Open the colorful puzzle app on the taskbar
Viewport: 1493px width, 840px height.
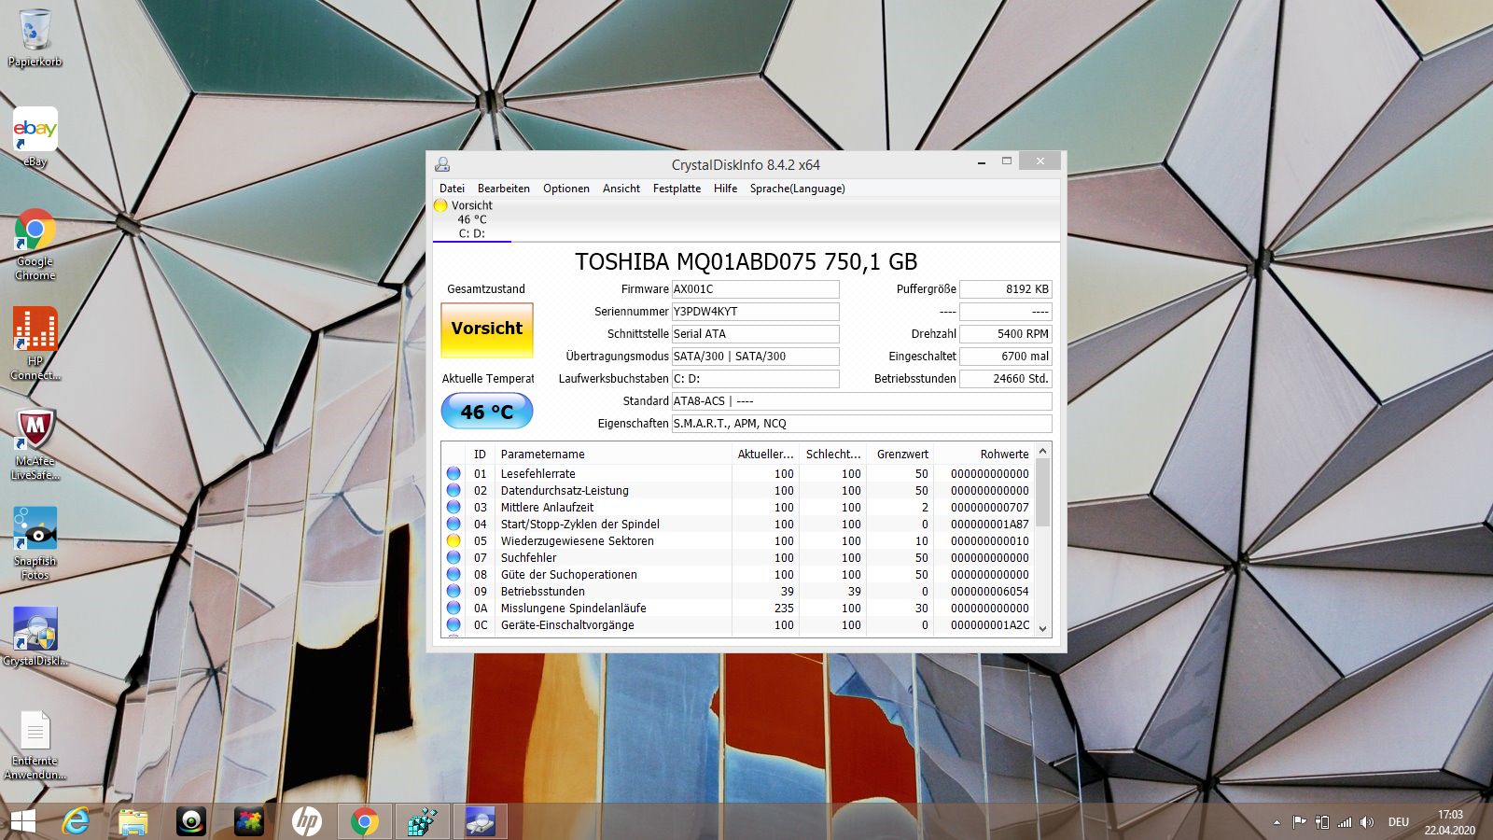tap(249, 821)
